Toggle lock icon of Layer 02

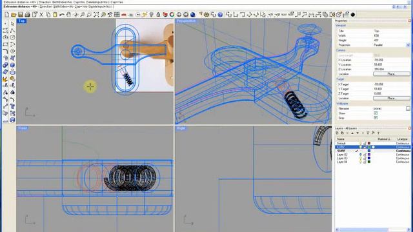click(365, 155)
